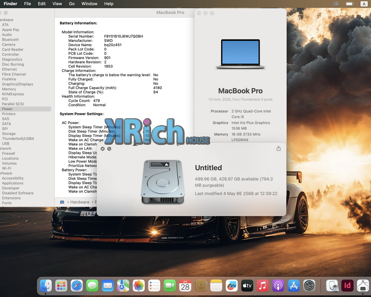This screenshot has width=371, height=297.
Task: Select Apple Pay in the sidebar
Action: pos(10,30)
